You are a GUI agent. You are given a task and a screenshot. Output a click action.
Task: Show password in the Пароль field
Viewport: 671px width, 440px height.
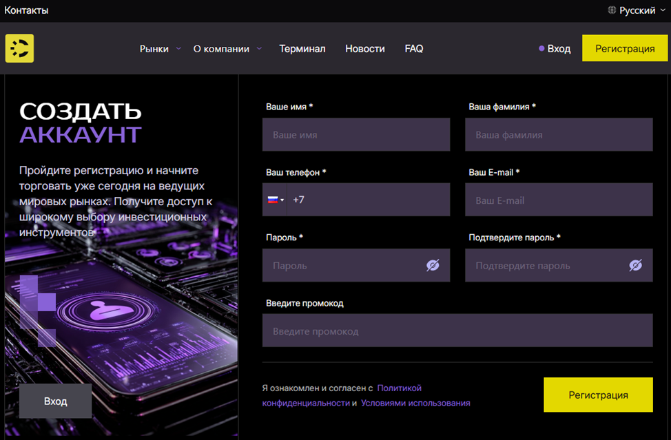click(x=433, y=265)
